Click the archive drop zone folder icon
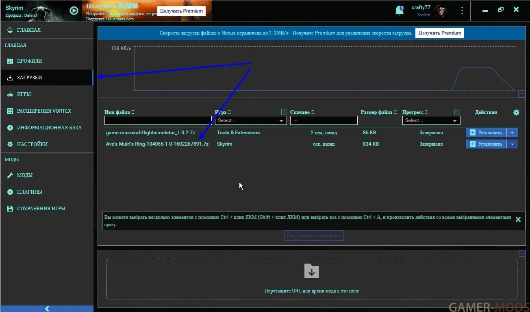530x312 pixels. (x=312, y=271)
